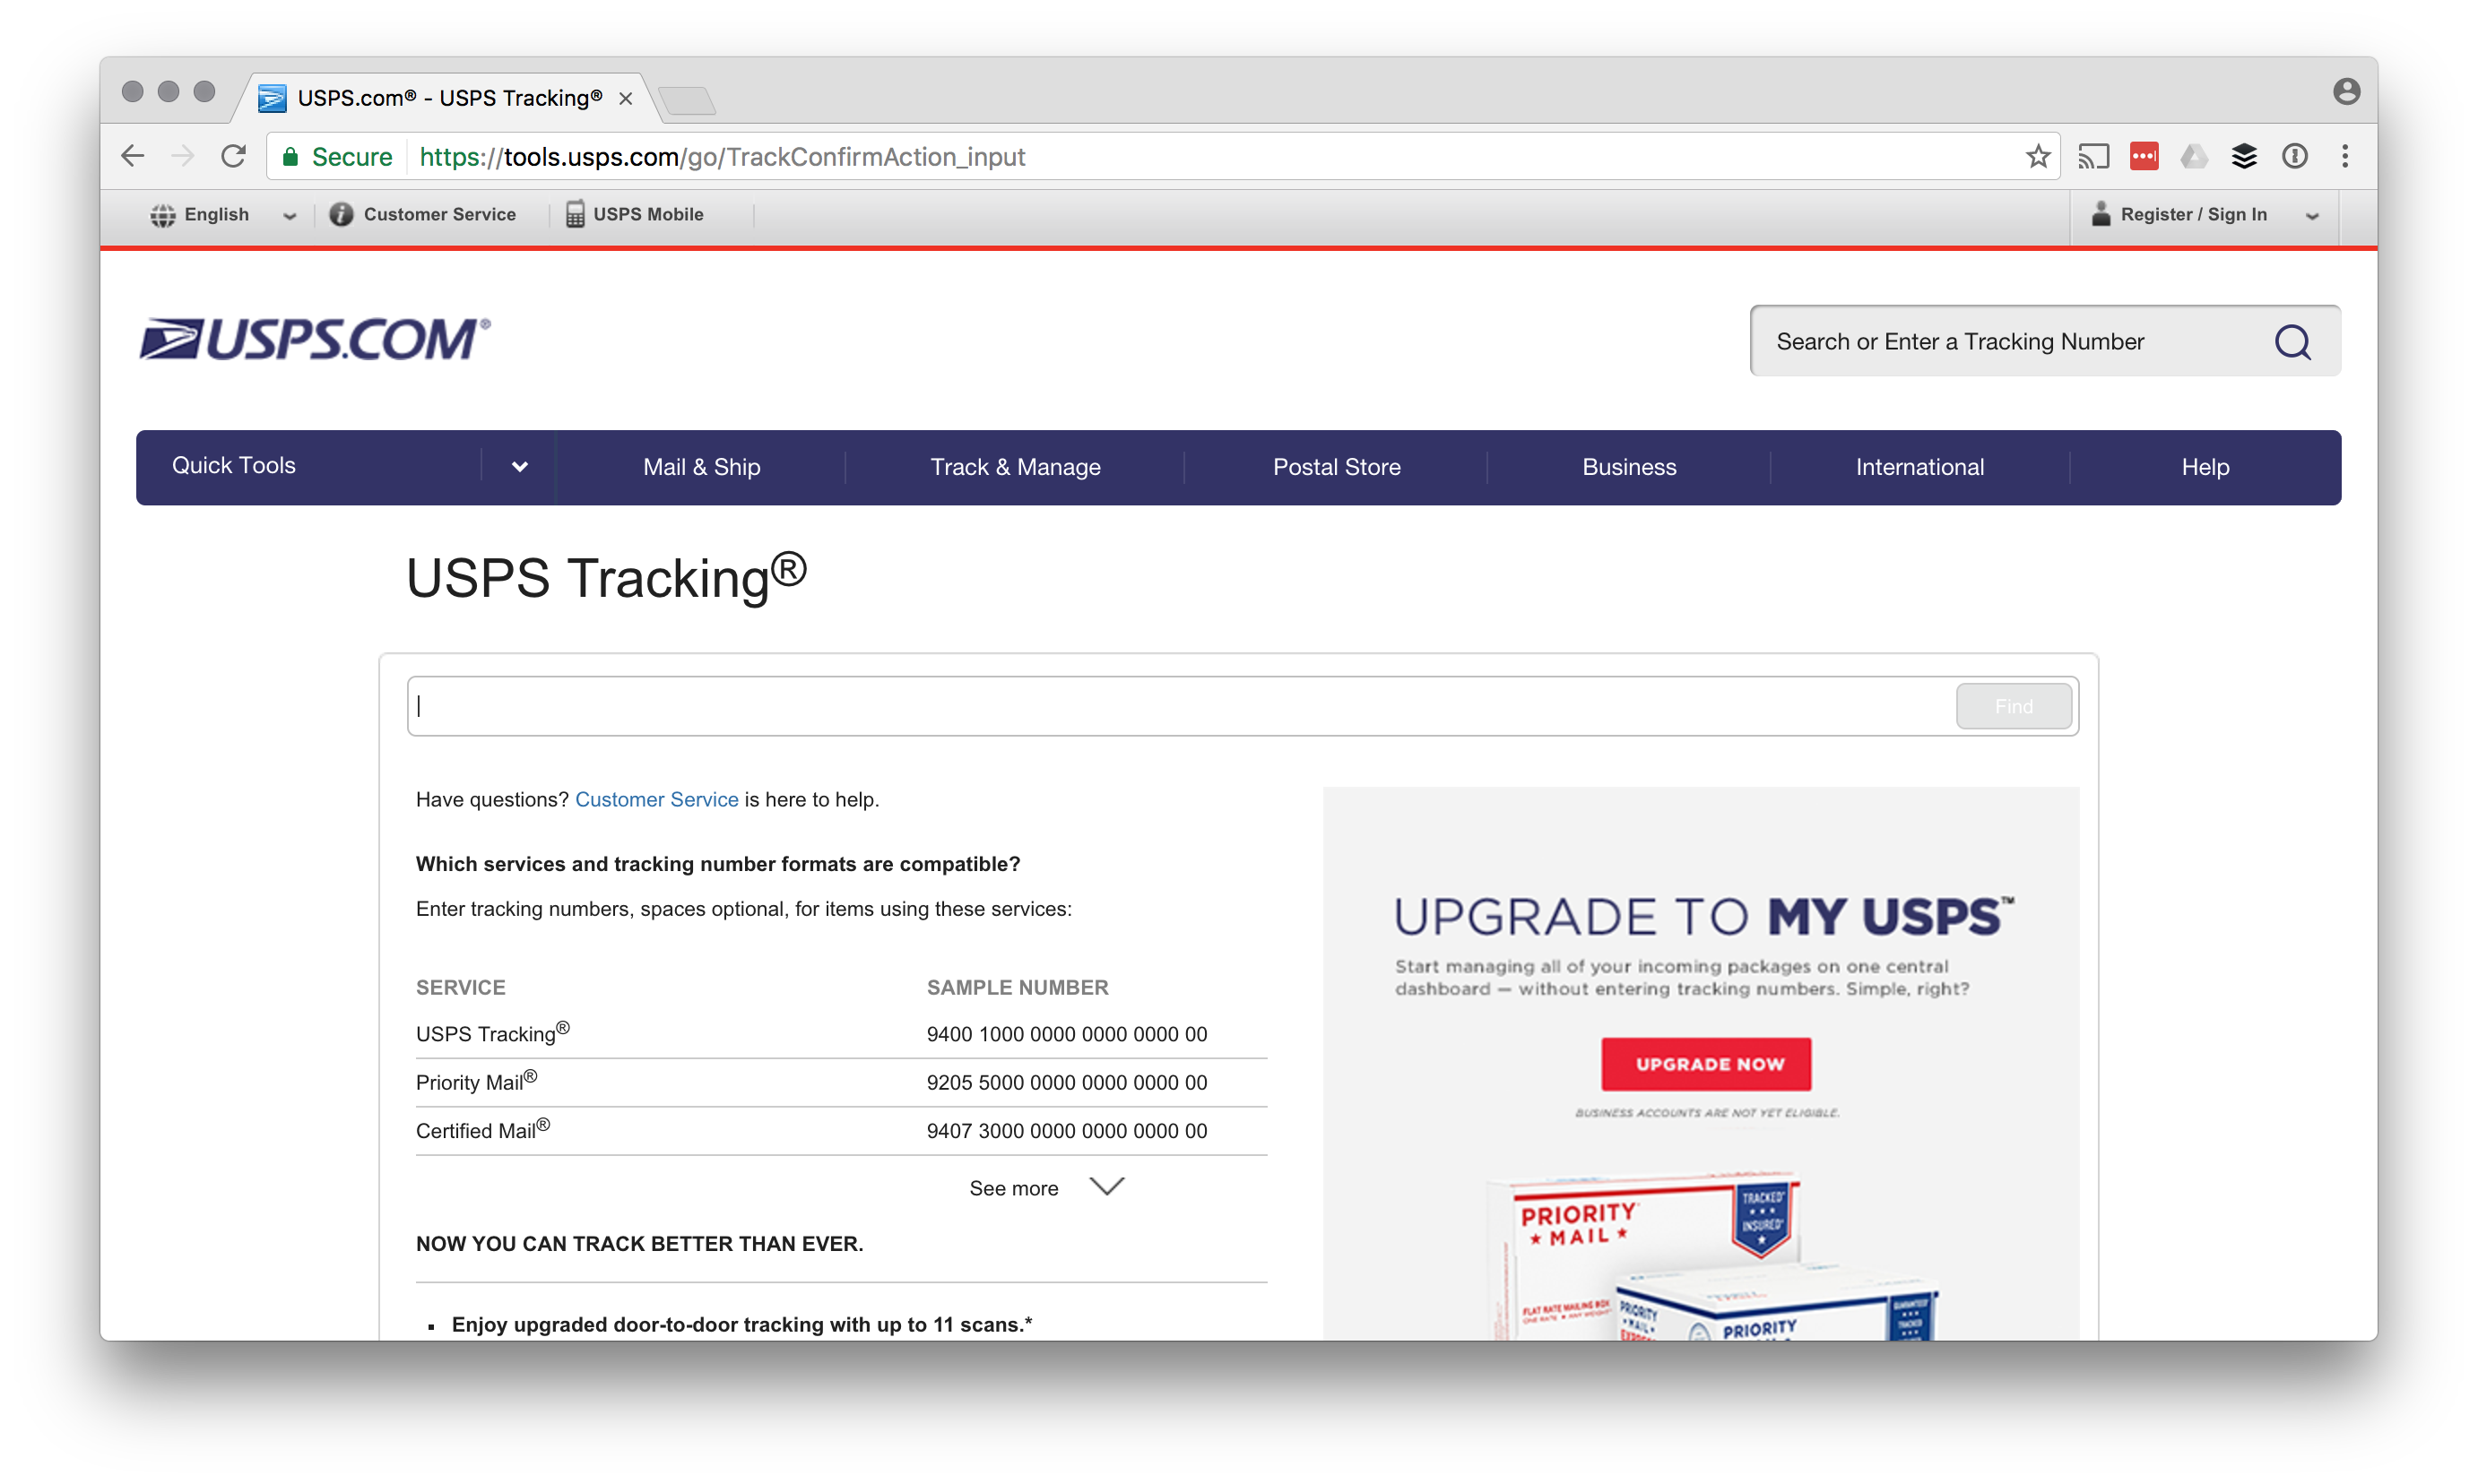This screenshot has height=1484, width=2478.
Task: Click the browser refresh icon
Action: pos(233,155)
